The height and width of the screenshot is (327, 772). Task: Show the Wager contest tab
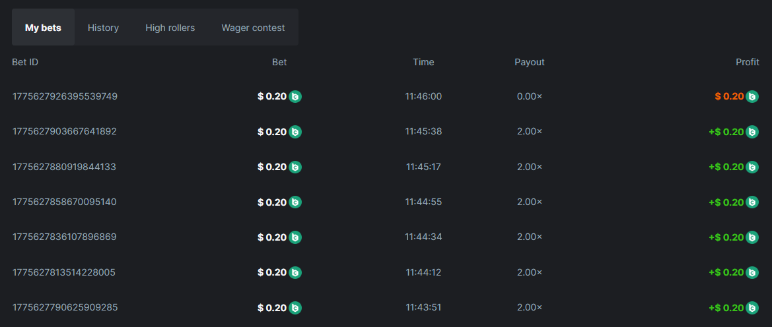click(x=253, y=28)
